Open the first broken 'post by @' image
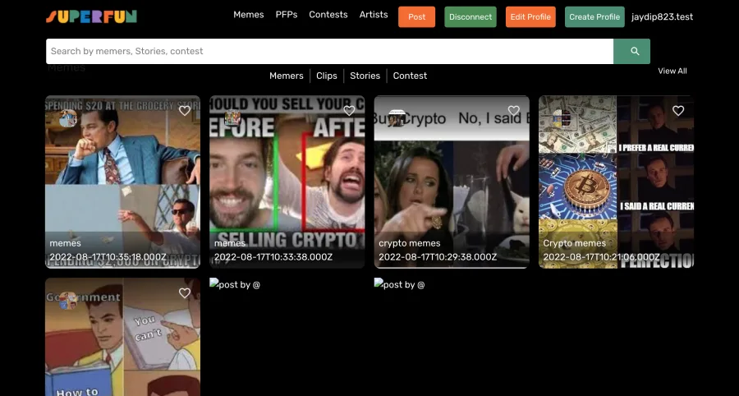This screenshot has width=739, height=396. [x=235, y=284]
